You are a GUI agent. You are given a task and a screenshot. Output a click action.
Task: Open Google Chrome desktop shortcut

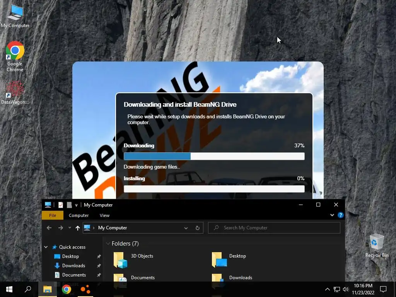pos(15,56)
